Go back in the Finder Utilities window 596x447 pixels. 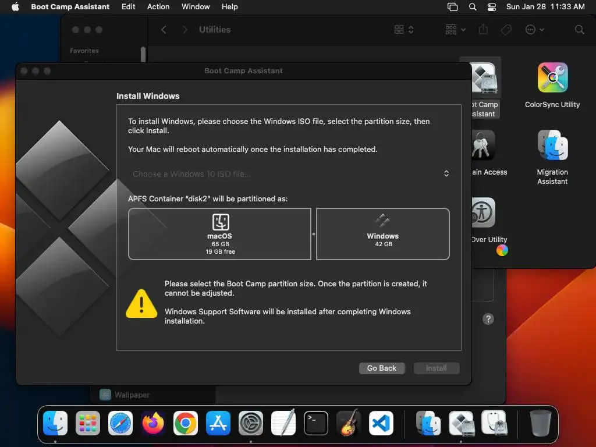pyautogui.click(x=164, y=30)
